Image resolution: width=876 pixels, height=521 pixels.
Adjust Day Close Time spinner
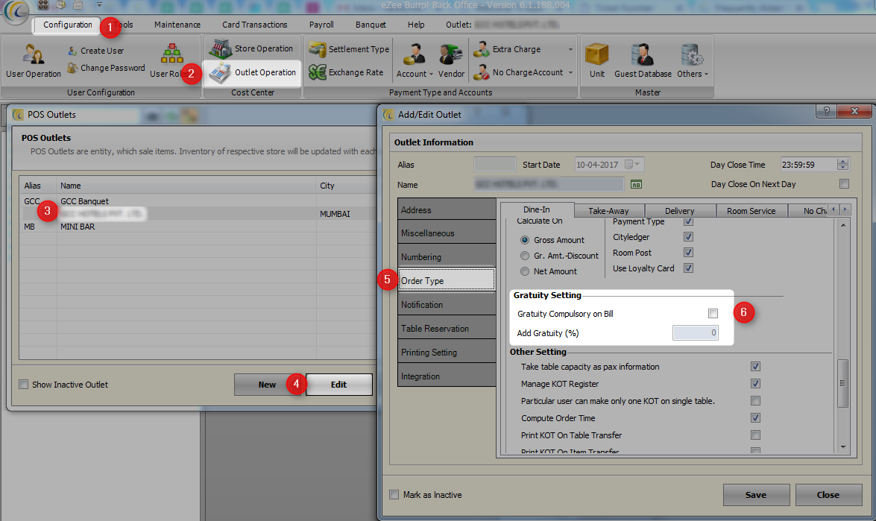click(843, 164)
